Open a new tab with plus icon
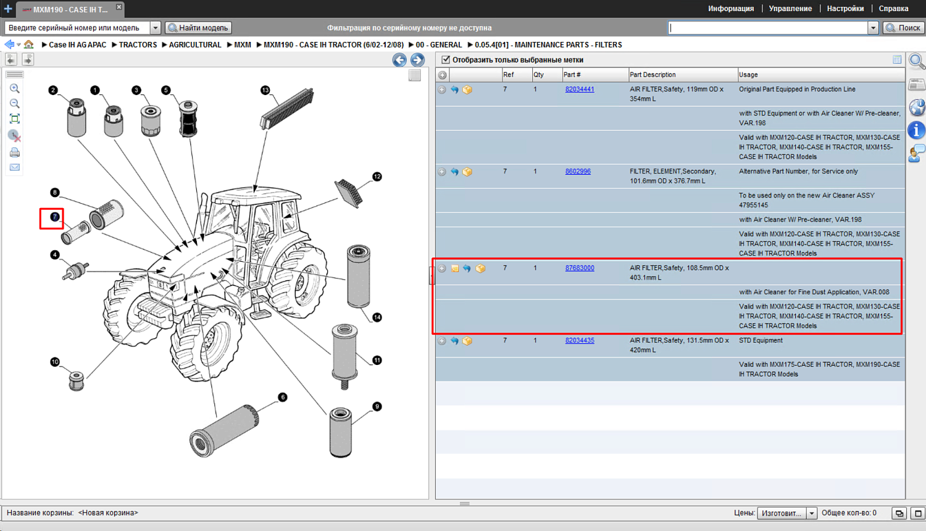 pos(8,9)
